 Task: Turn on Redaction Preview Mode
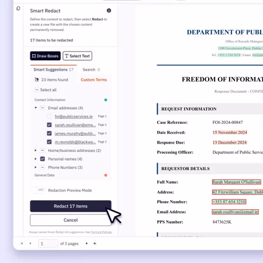[37, 190]
